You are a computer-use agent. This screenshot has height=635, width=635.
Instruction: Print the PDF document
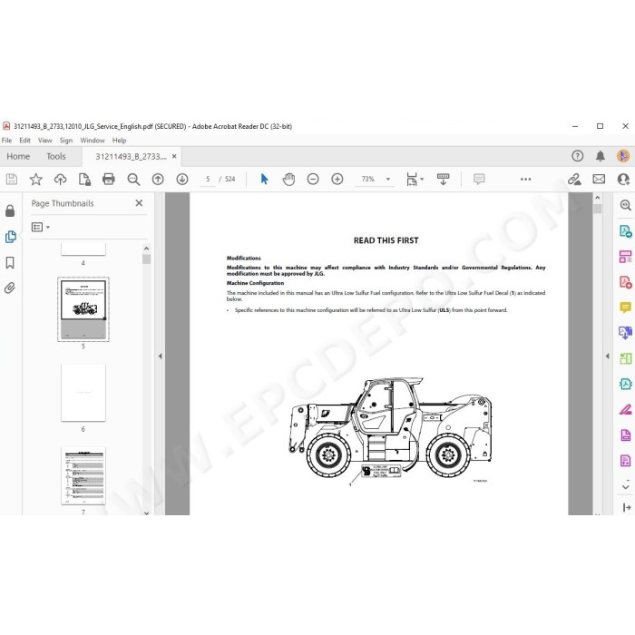109,179
